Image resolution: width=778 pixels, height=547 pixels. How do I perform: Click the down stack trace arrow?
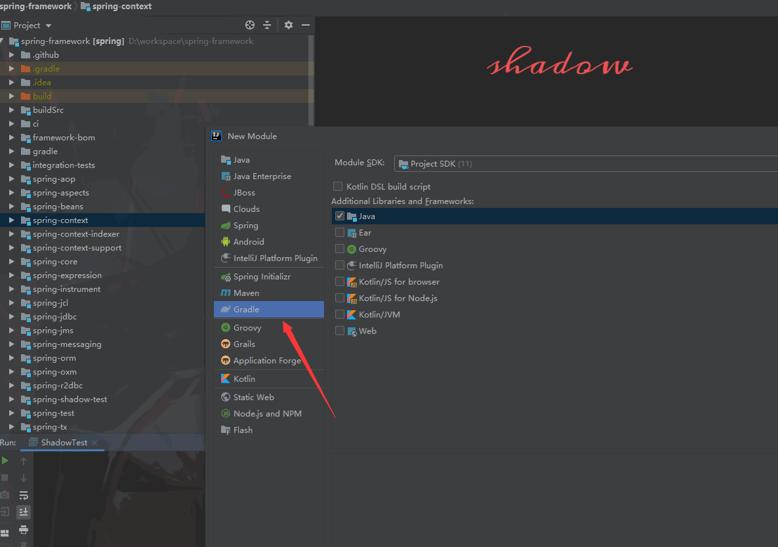click(x=24, y=477)
